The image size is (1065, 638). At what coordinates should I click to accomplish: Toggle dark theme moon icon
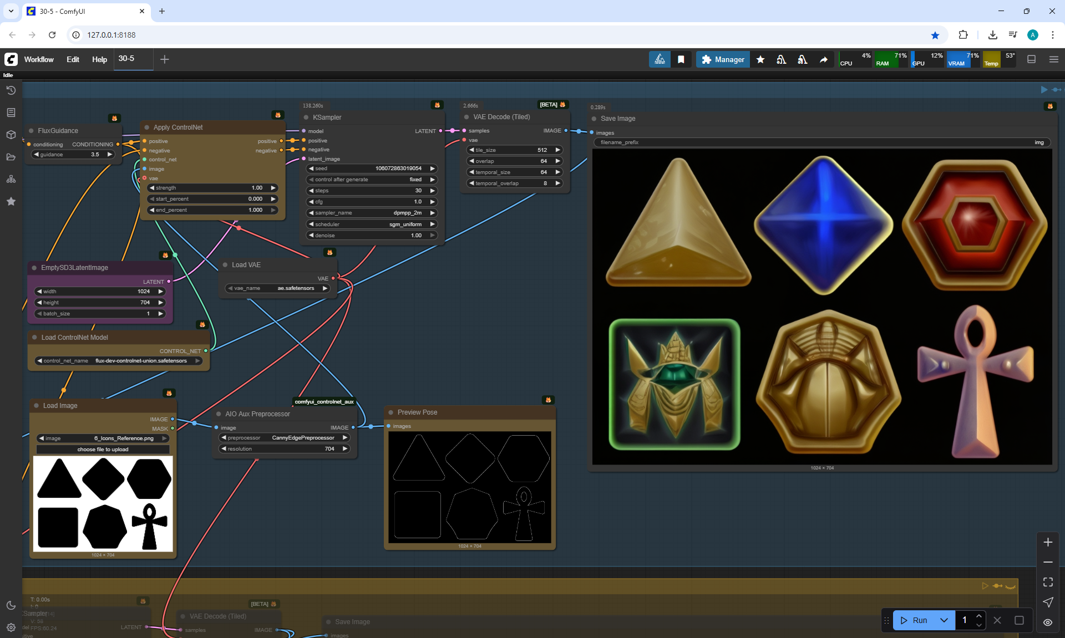(x=11, y=605)
